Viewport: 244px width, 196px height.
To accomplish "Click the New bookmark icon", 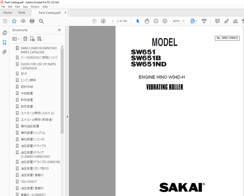I will tap(32, 39).
